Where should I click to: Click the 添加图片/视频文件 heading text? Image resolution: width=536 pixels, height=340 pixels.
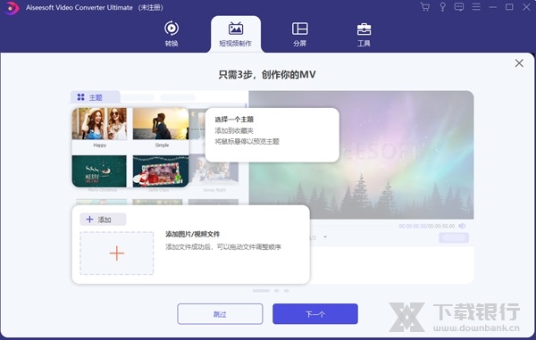(x=193, y=234)
